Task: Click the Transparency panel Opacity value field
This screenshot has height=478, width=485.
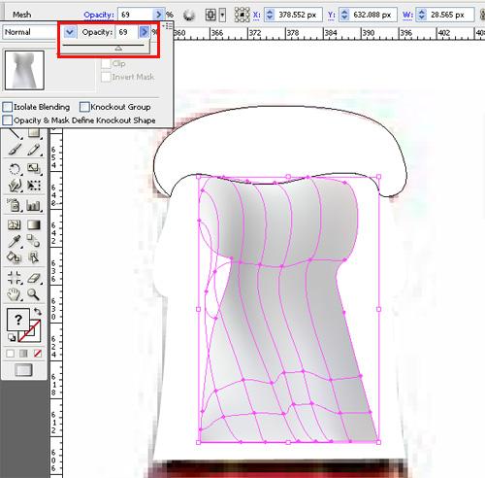Action: click(127, 32)
